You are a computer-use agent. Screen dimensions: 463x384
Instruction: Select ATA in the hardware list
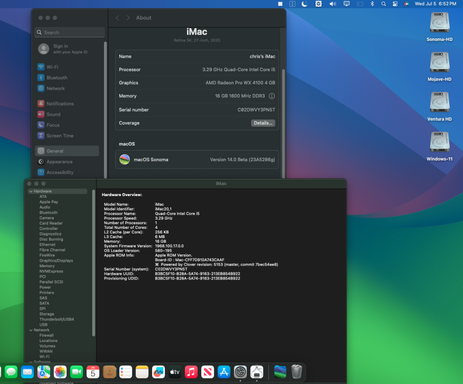coord(43,197)
